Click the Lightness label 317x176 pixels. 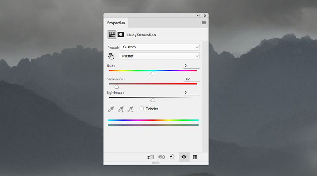pos(115,93)
